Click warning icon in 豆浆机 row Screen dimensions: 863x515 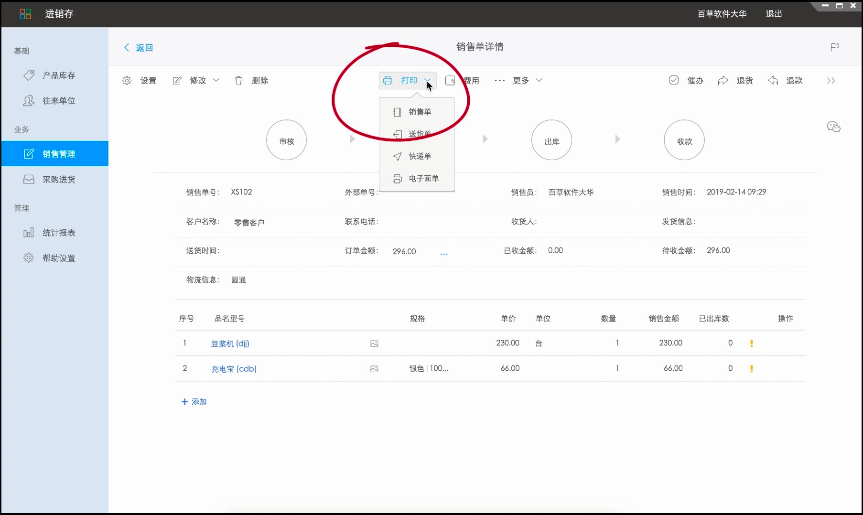[752, 343]
